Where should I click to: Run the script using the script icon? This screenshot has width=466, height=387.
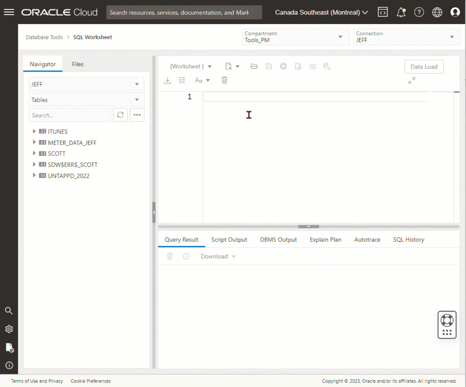[298, 66]
